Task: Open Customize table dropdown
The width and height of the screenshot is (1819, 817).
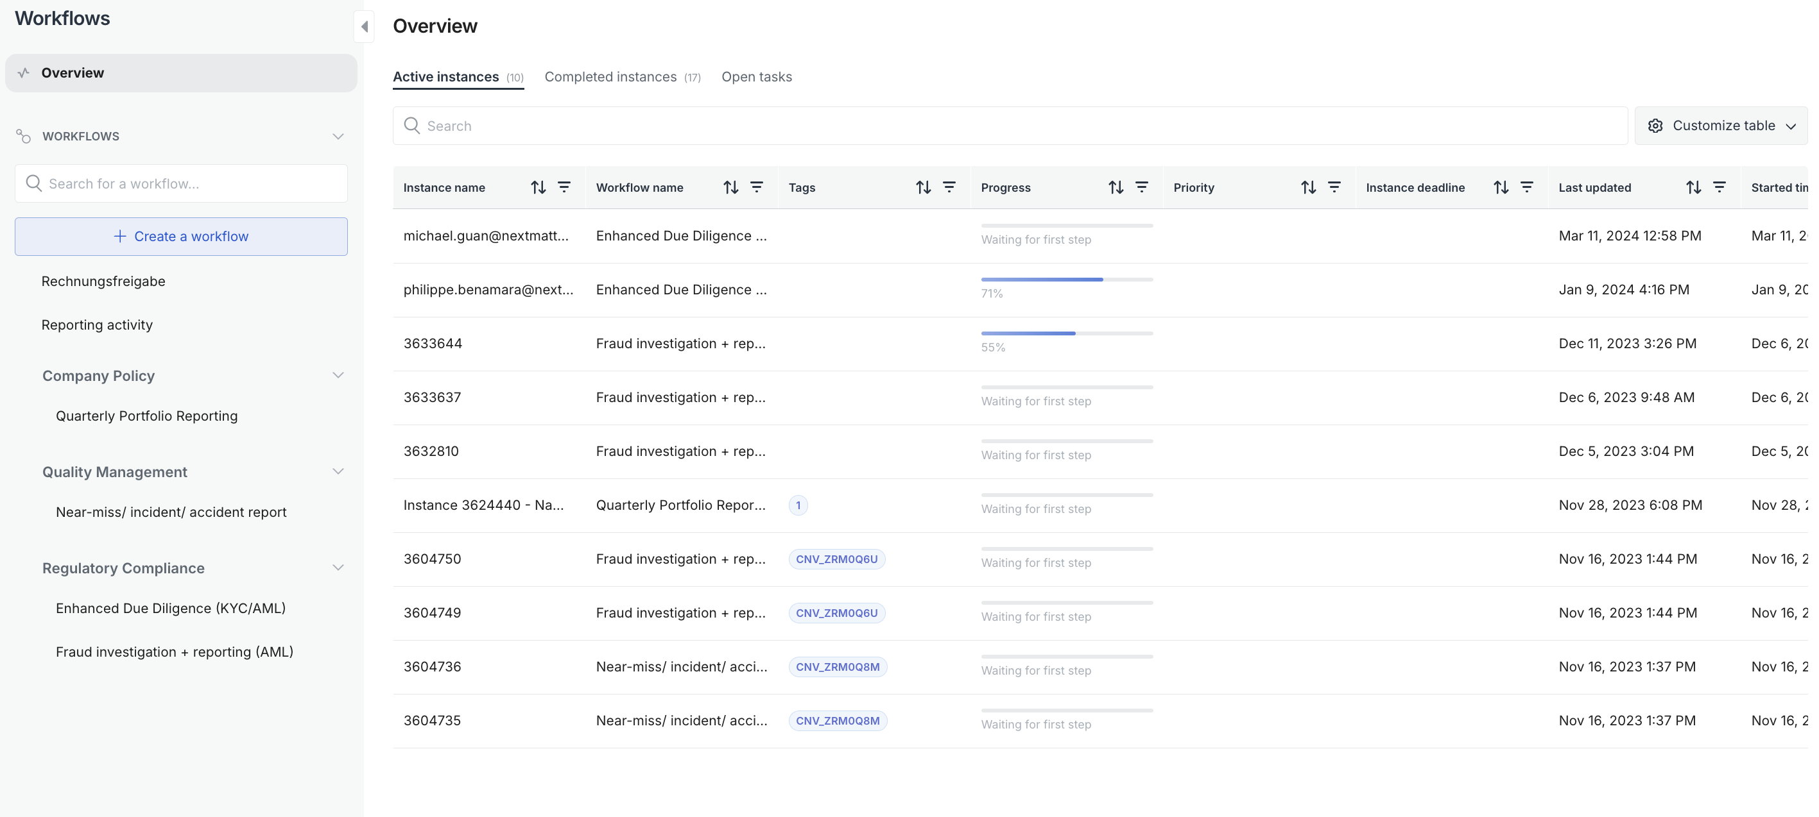Action: (x=1721, y=126)
